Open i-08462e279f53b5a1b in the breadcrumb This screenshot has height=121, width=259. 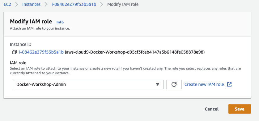[74, 4]
